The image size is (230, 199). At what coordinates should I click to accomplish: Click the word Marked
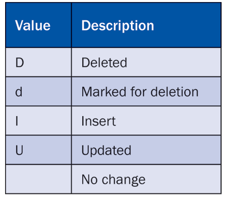(104, 92)
